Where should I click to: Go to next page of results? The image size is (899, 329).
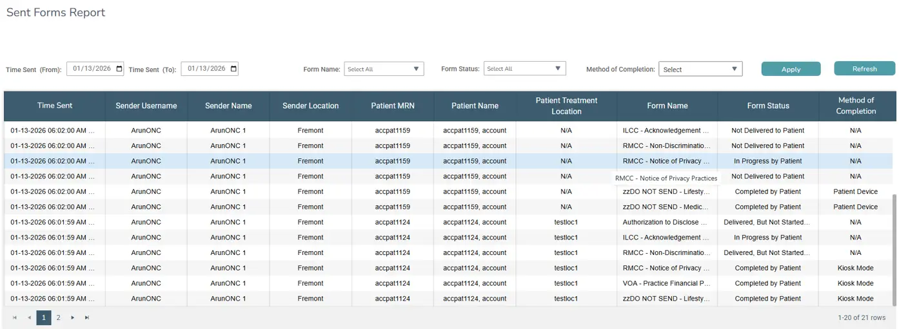coord(73,317)
